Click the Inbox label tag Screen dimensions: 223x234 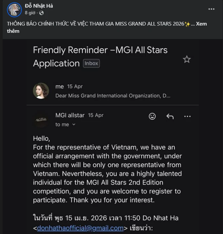point(91,63)
